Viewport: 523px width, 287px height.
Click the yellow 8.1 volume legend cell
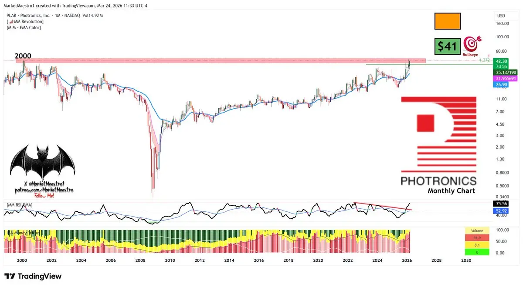point(477,245)
